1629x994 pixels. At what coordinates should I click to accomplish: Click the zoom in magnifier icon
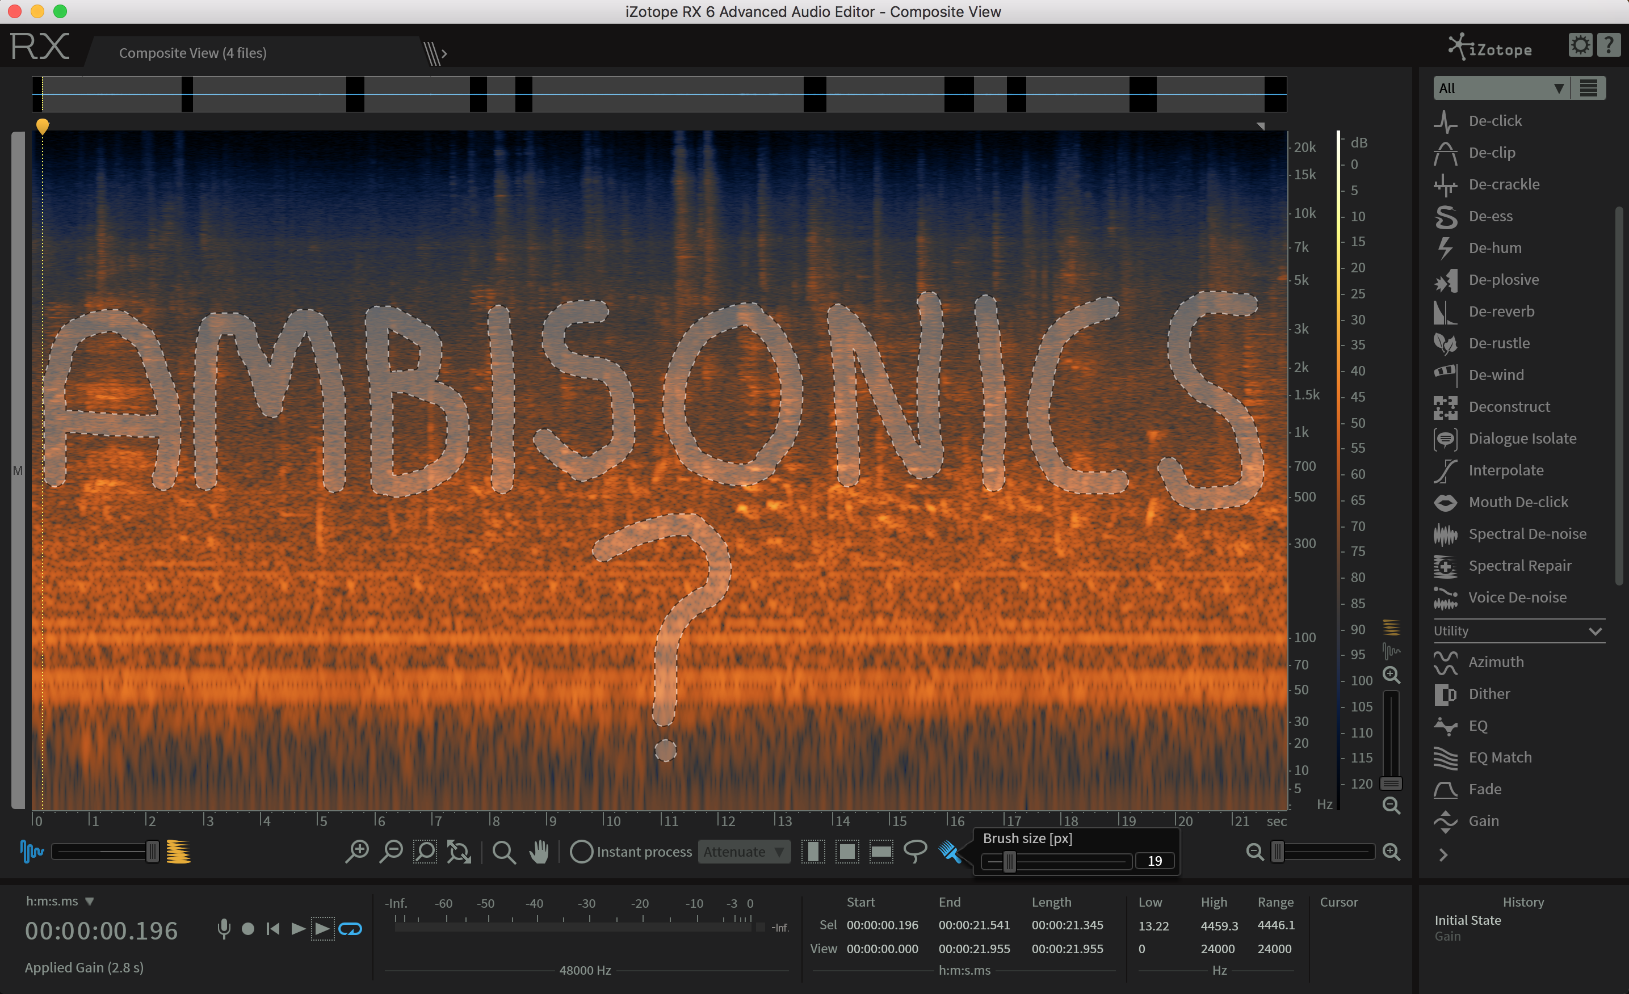[x=357, y=852]
